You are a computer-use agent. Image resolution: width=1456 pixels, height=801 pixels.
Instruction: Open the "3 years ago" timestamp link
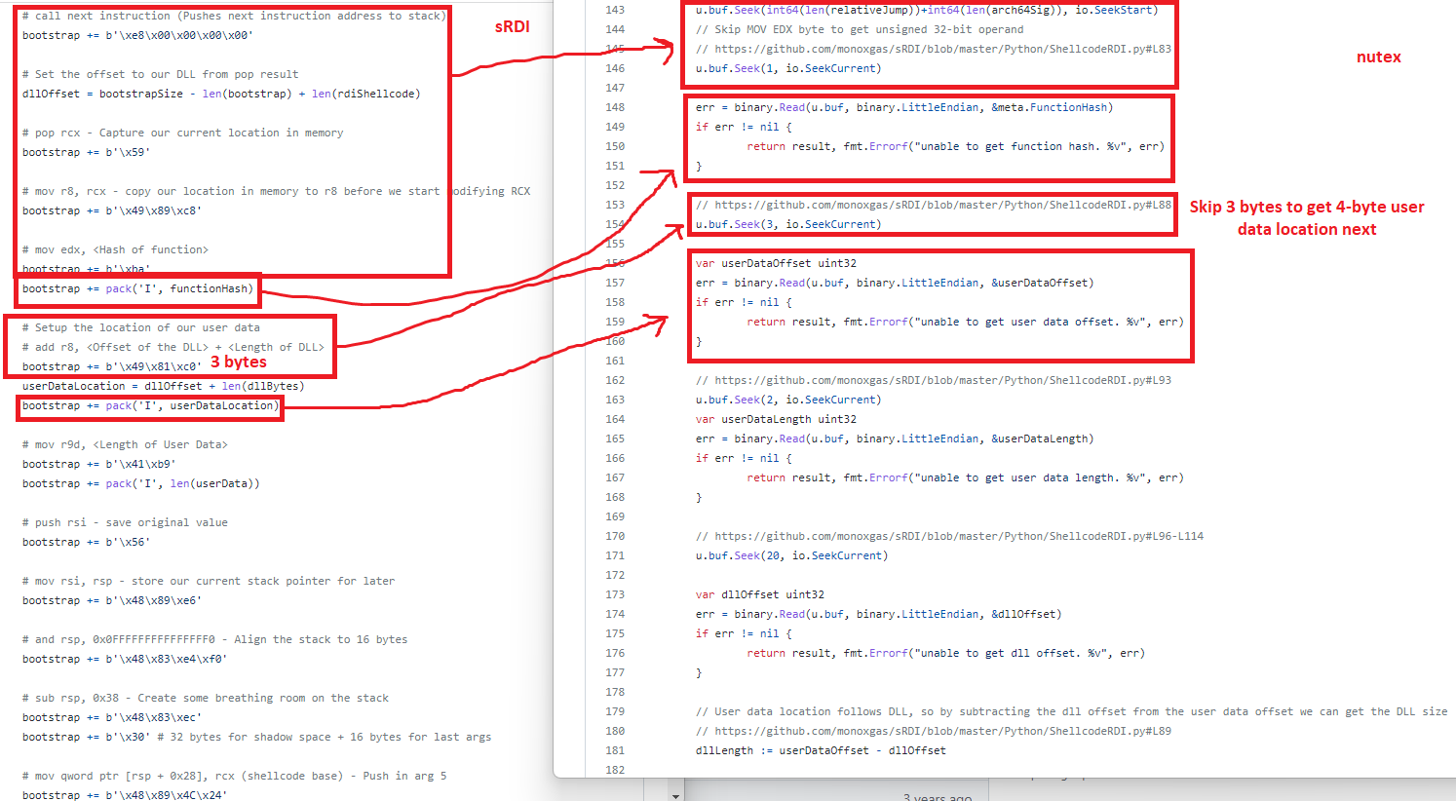point(937,796)
